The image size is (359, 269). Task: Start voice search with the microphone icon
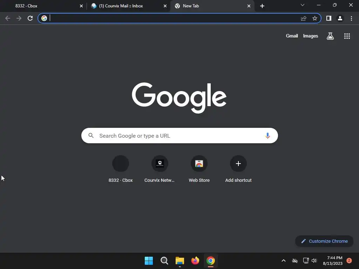267,136
